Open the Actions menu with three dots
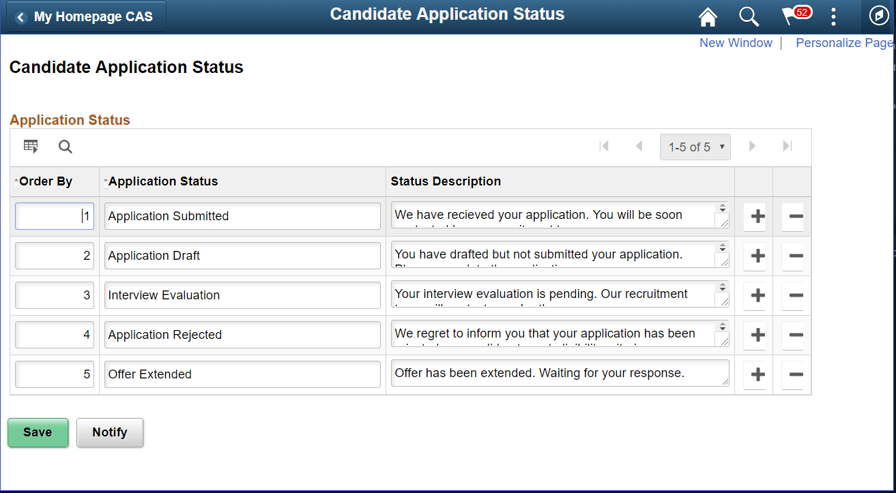The image size is (896, 493). (833, 16)
